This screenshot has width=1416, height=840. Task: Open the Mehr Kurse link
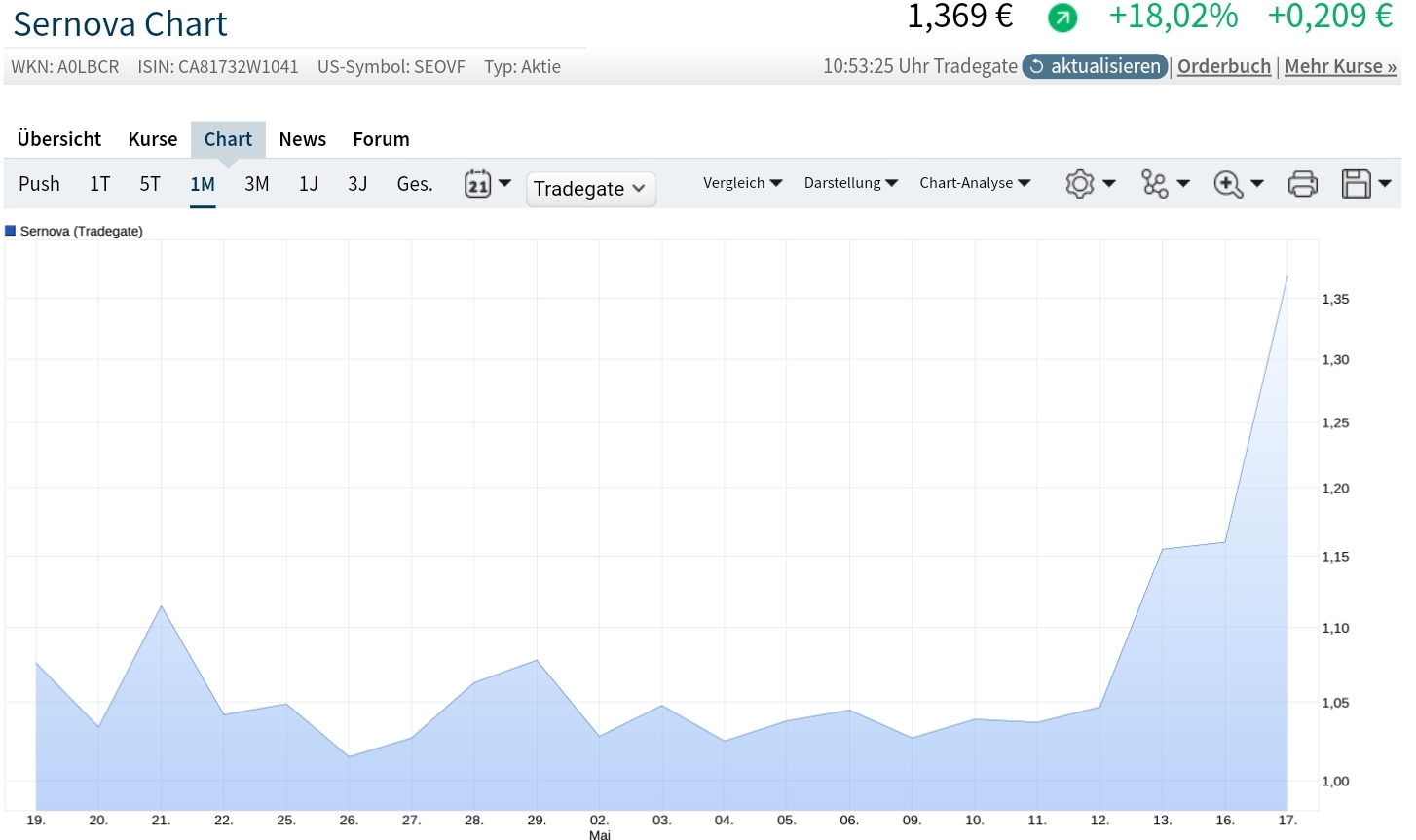[x=1341, y=66]
